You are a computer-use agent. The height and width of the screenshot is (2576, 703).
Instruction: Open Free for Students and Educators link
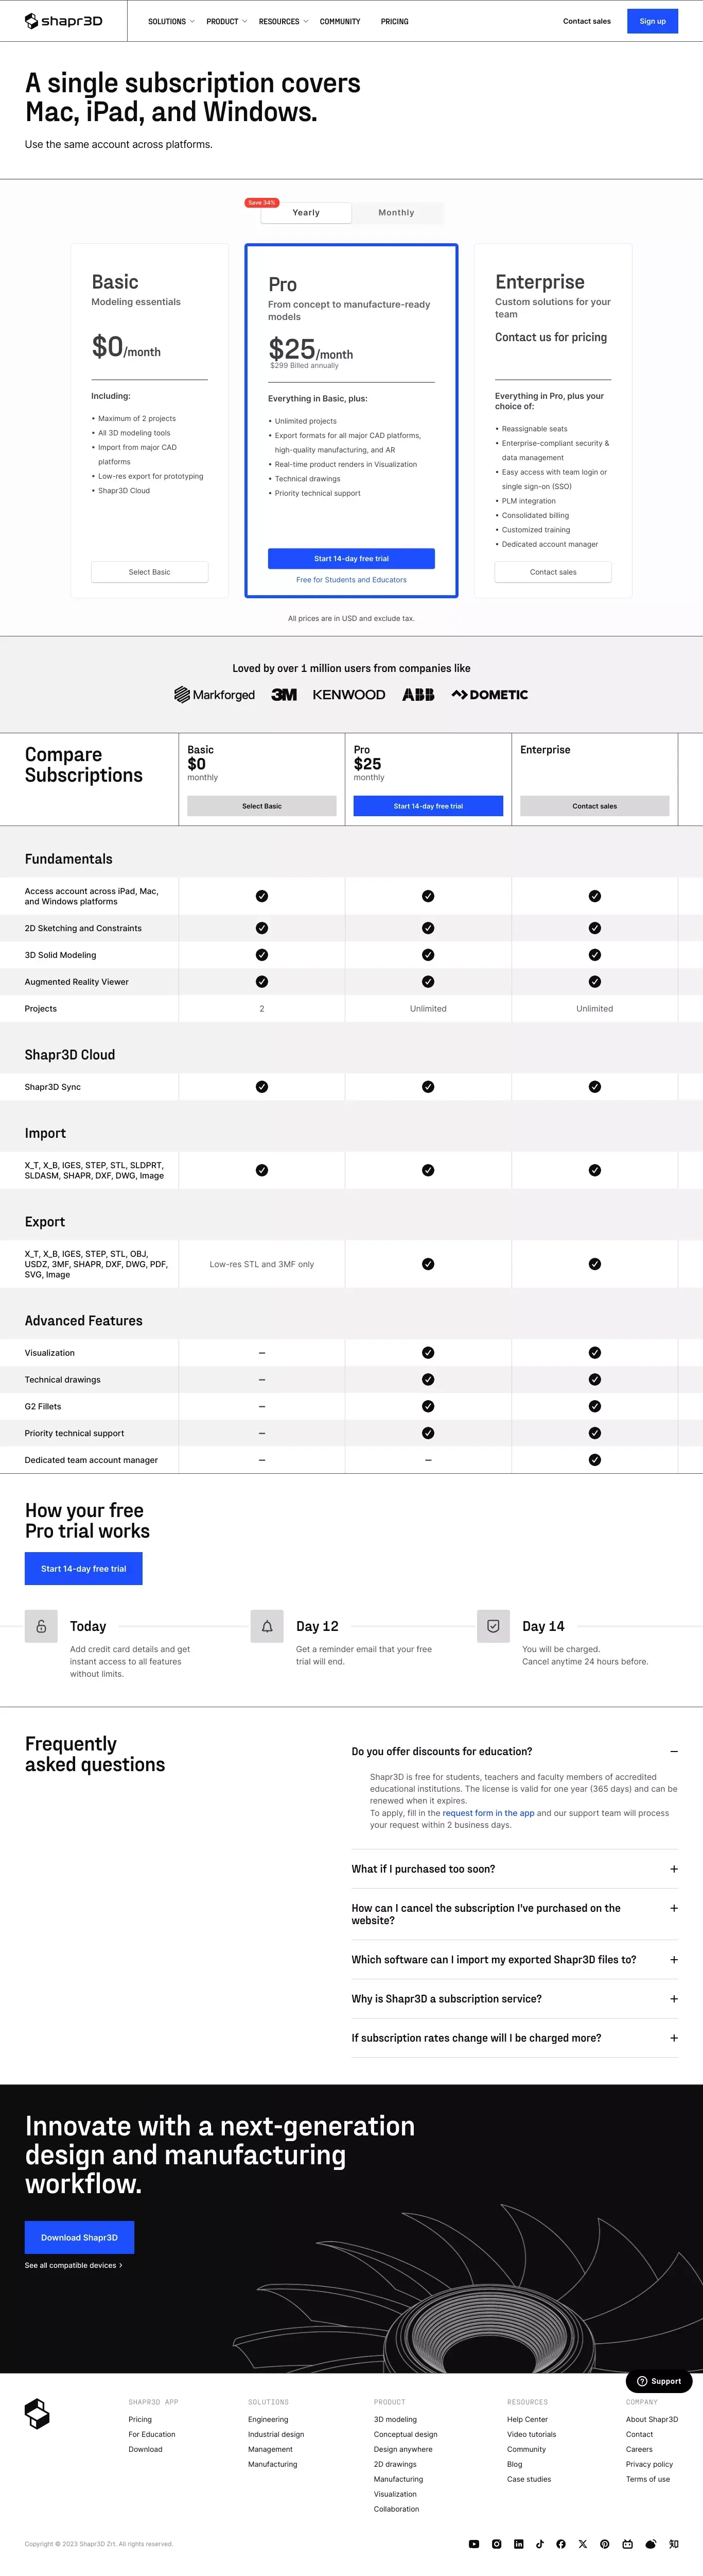point(351,580)
